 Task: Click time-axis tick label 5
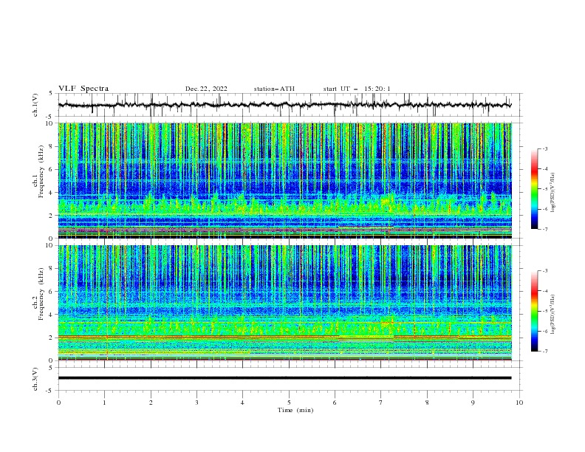[x=289, y=403]
